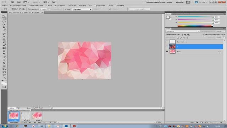This screenshot has height=128, width=227.
Task: Play the frame animation
Action: coord(35,122)
